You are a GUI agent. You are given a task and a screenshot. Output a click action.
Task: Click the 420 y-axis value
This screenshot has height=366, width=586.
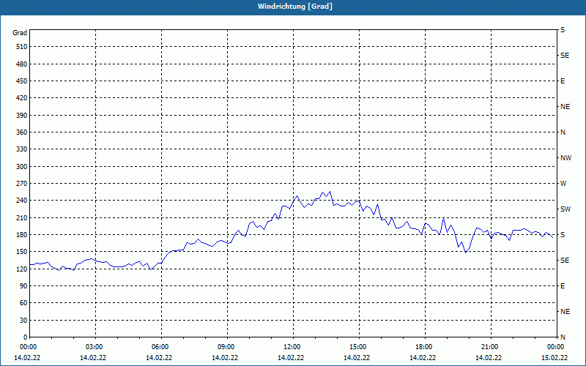[x=22, y=98]
